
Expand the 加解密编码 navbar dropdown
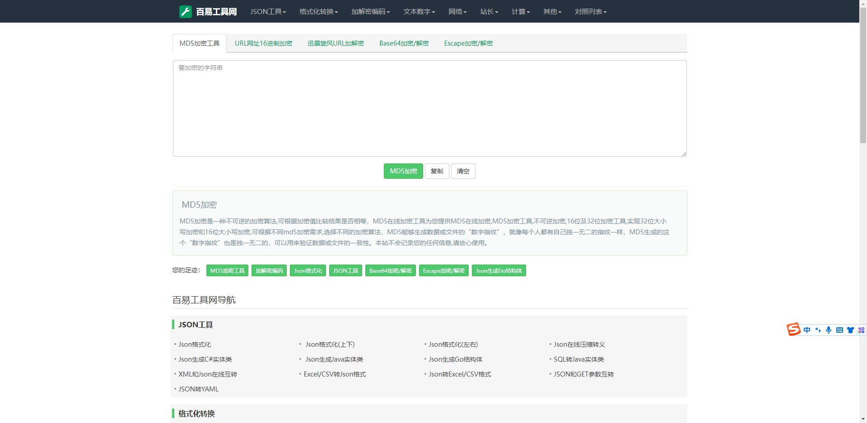(370, 12)
